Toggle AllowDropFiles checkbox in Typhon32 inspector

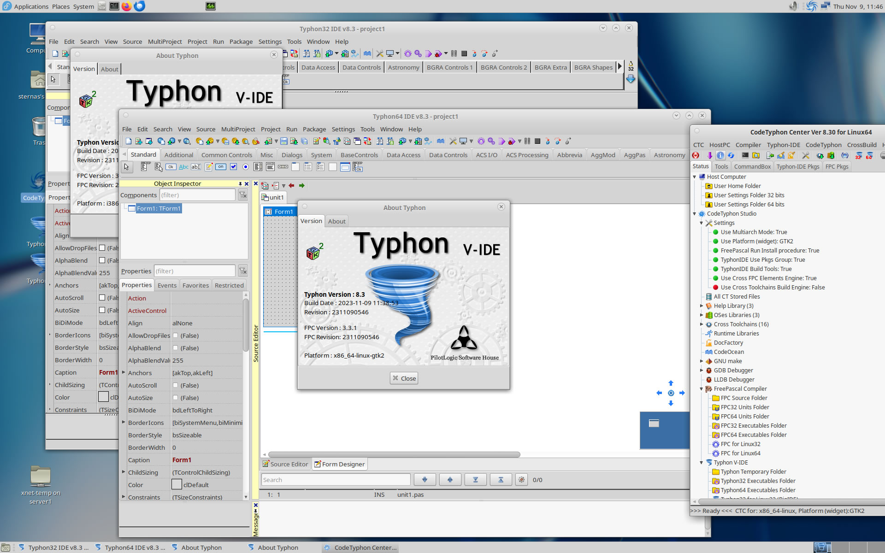point(102,248)
